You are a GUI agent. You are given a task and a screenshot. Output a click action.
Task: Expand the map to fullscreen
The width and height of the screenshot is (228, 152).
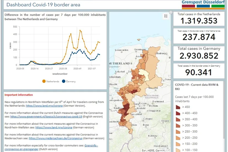pos(171,12)
